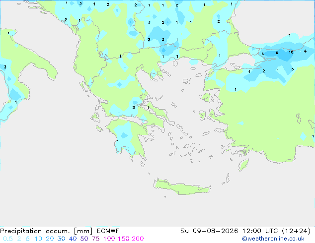The image size is (315, 243).
Task: Click the 5 mm legend value
Action: (28, 239)
